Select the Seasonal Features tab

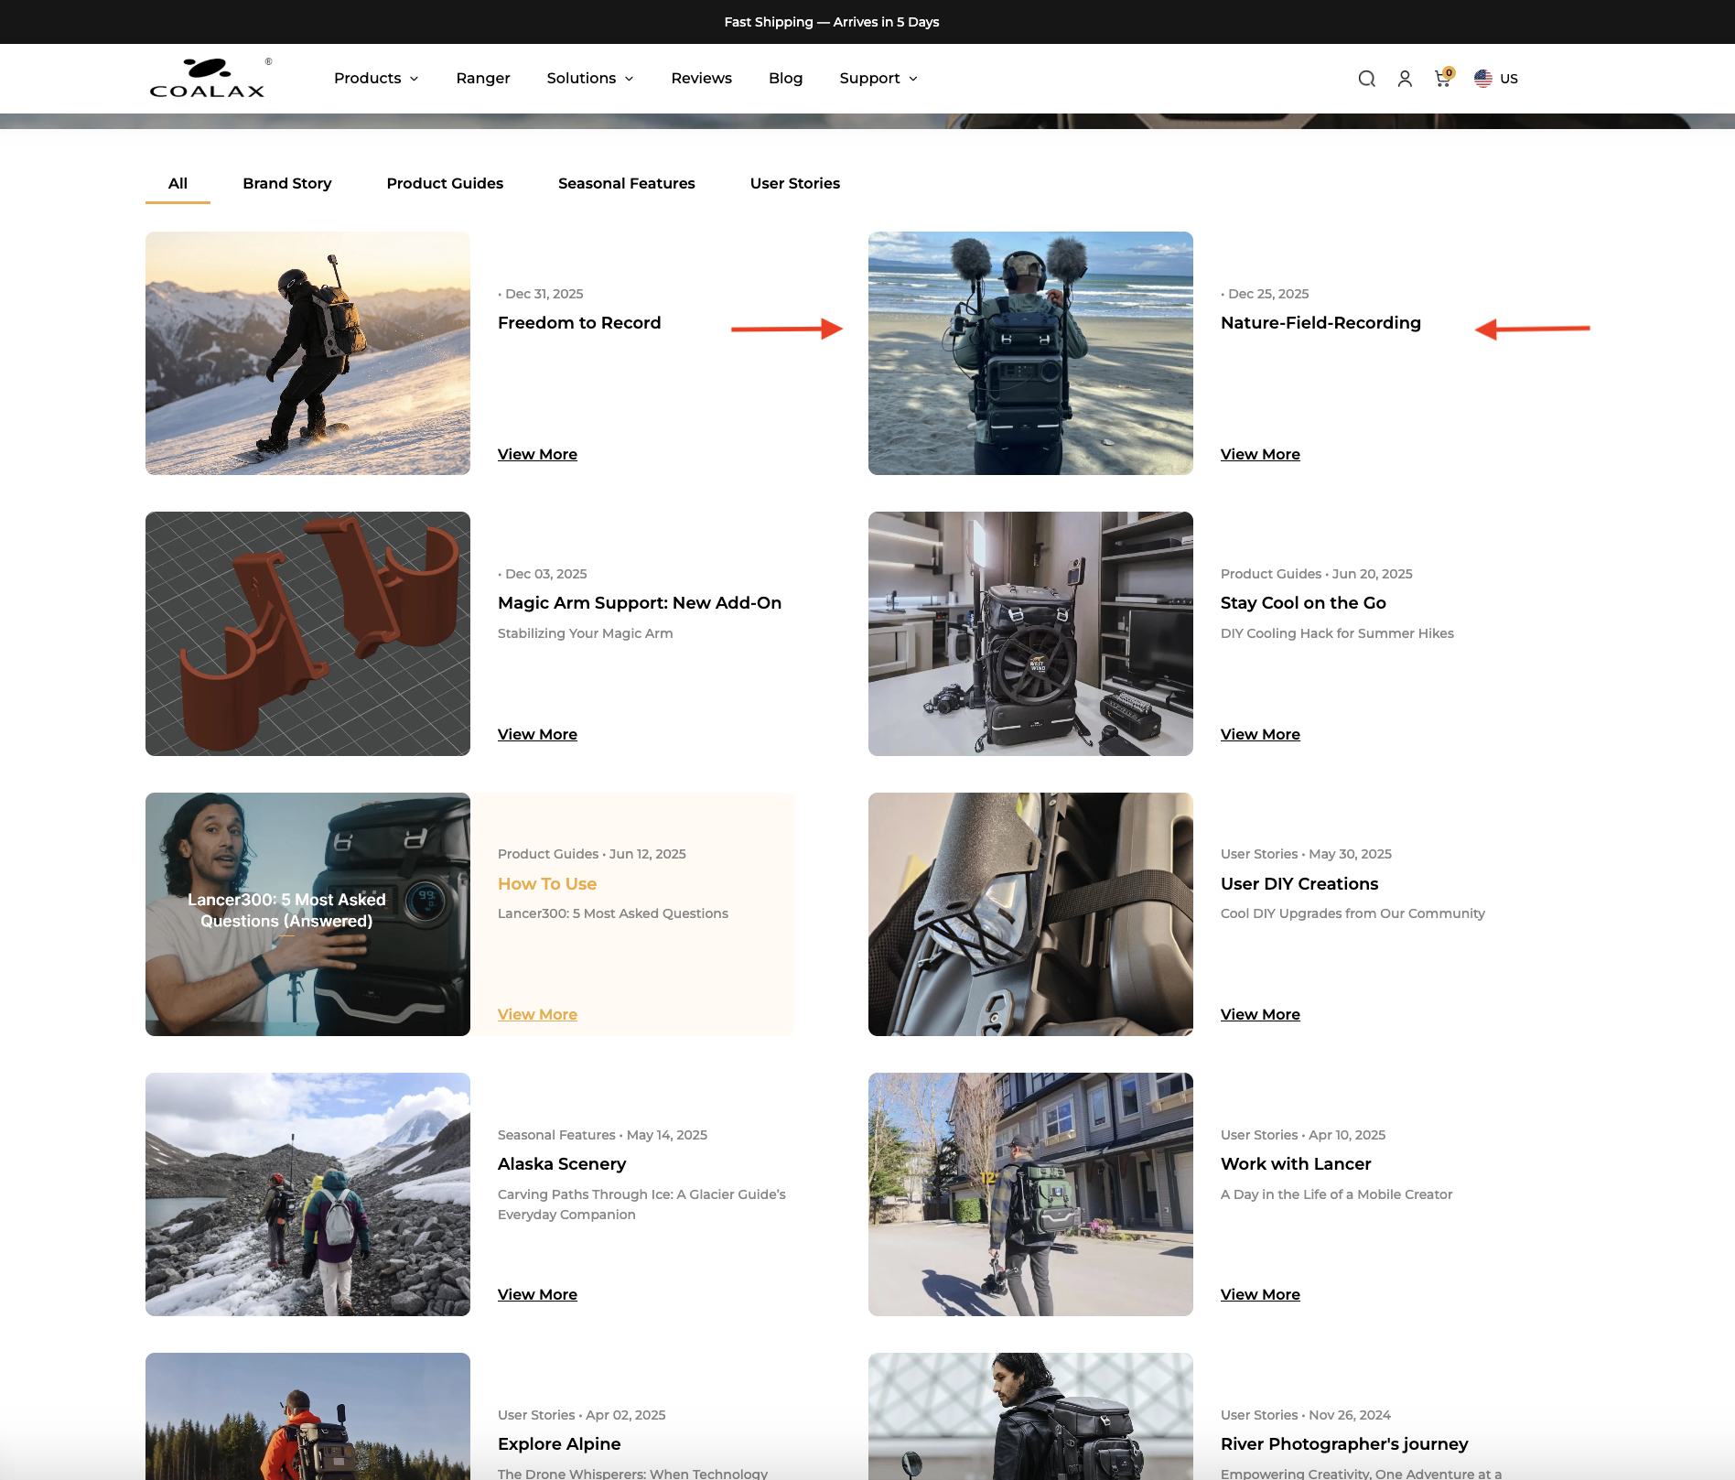(x=627, y=183)
